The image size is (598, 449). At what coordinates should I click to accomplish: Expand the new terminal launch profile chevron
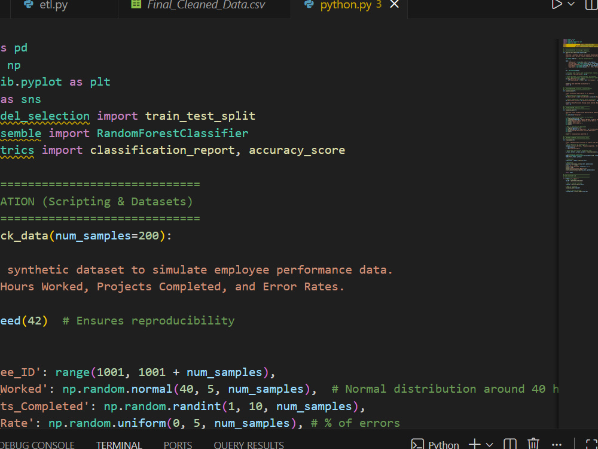click(489, 445)
